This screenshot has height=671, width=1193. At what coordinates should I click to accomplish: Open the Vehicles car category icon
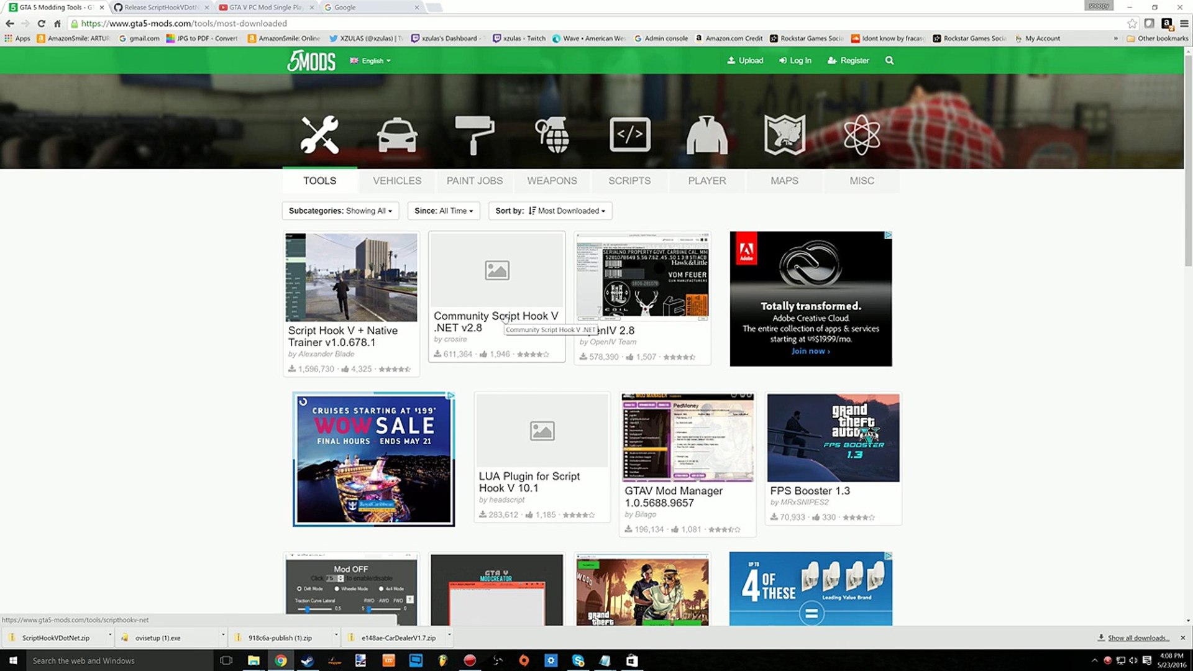pos(397,135)
